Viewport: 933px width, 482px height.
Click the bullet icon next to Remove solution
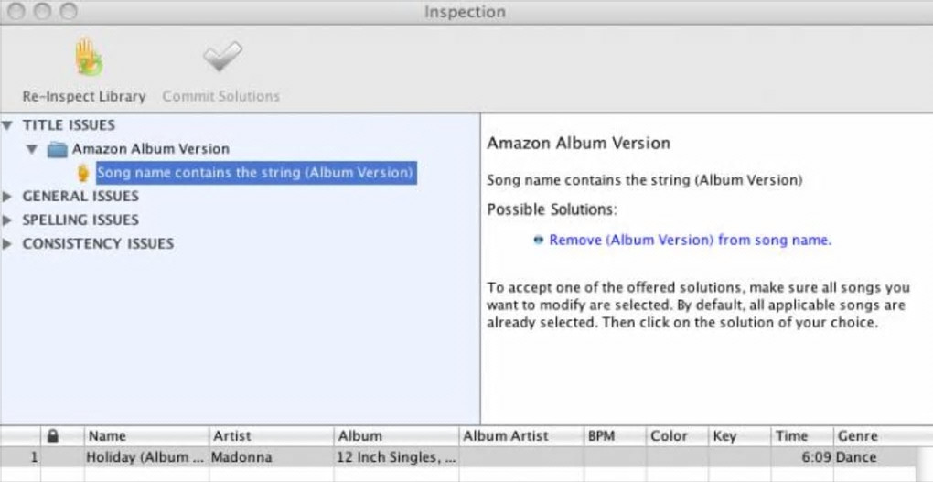point(538,241)
